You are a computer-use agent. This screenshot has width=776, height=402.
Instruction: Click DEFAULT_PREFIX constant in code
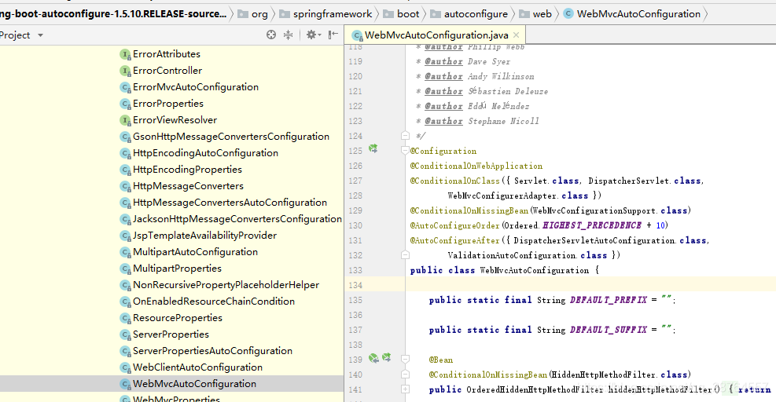point(609,300)
